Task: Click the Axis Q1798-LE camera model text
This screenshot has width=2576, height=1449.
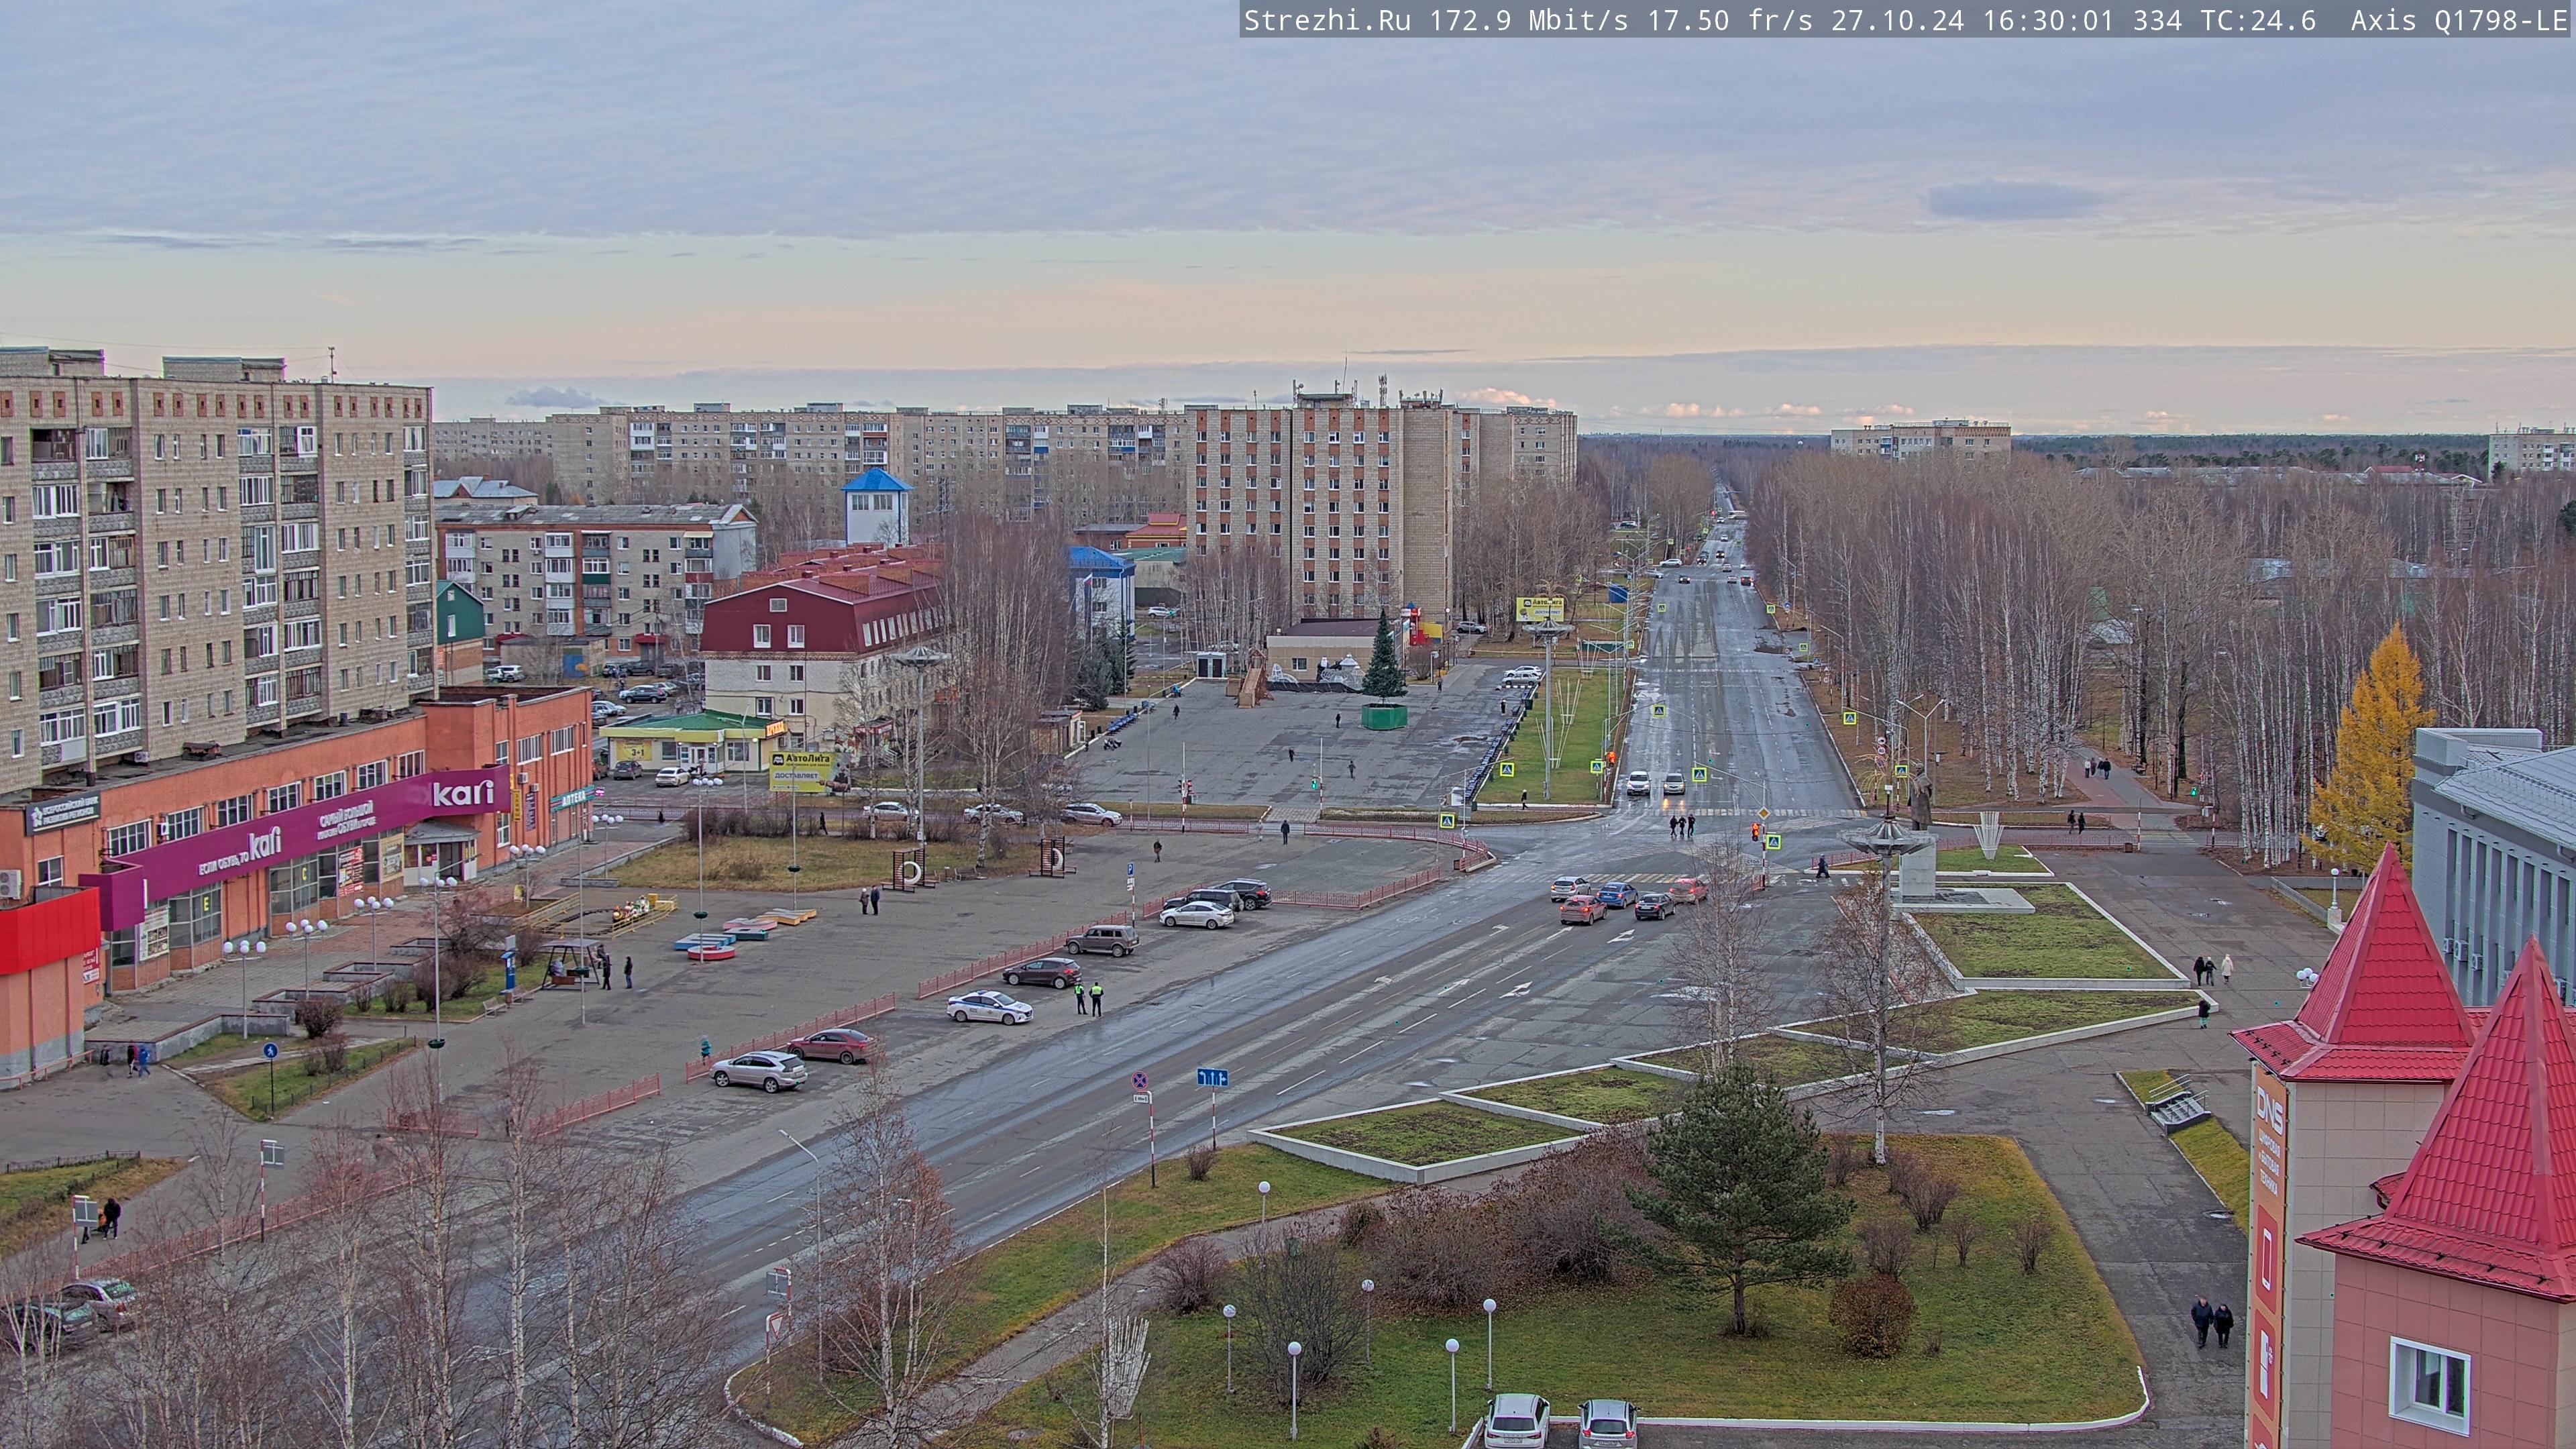Action: 2459,20
